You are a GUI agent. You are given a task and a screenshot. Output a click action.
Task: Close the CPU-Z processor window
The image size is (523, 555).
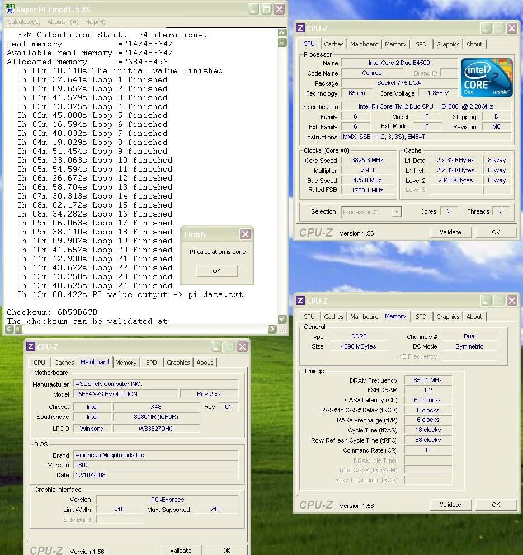tap(512, 29)
